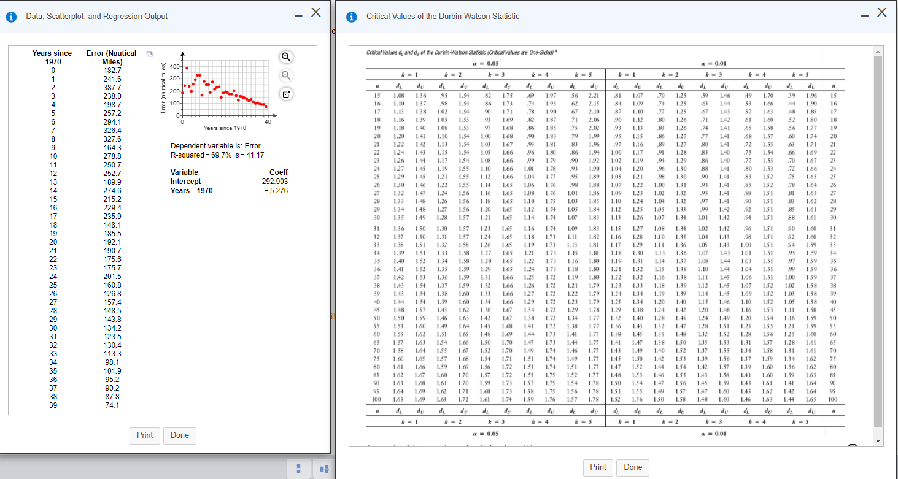Select the error value 235.9
Viewport: 898px width, 479px height.
pyautogui.click(x=112, y=217)
